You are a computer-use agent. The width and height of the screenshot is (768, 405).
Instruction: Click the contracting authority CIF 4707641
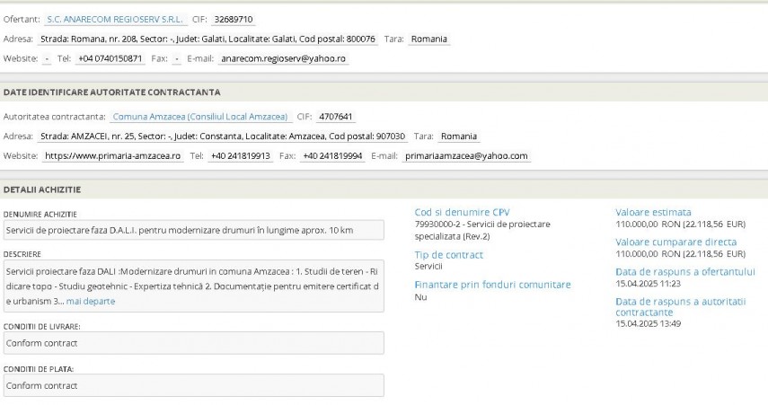[x=337, y=117]
